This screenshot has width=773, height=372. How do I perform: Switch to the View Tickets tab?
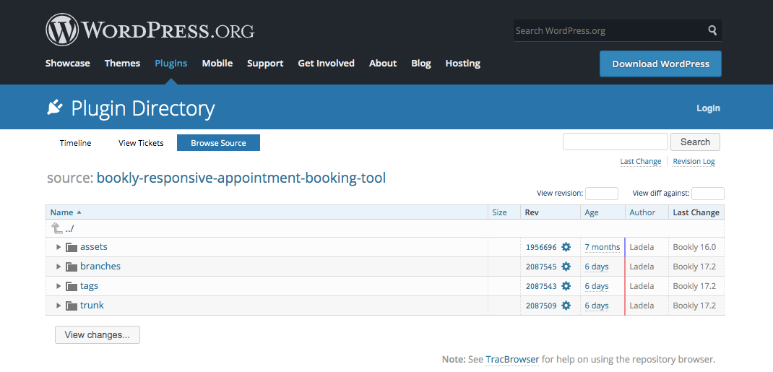pyautogui.click(x=141, y=143)
